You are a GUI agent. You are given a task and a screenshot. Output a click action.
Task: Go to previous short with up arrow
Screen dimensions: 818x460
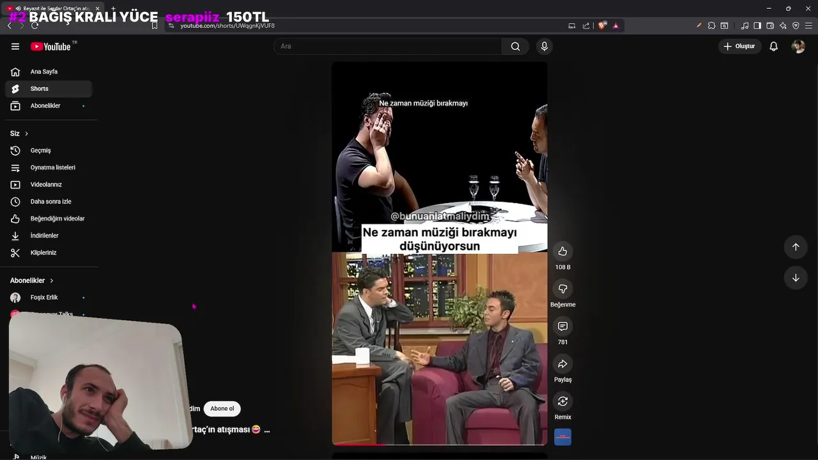[x=796, y=247]
